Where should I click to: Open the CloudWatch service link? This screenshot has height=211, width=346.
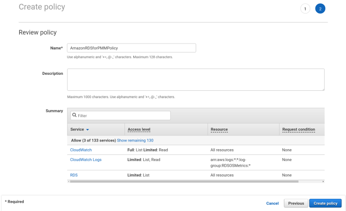80,150
